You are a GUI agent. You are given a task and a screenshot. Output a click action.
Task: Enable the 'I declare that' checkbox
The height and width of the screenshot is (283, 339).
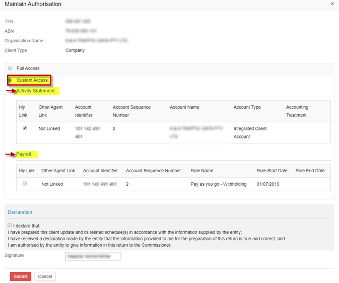pos(10,226)
